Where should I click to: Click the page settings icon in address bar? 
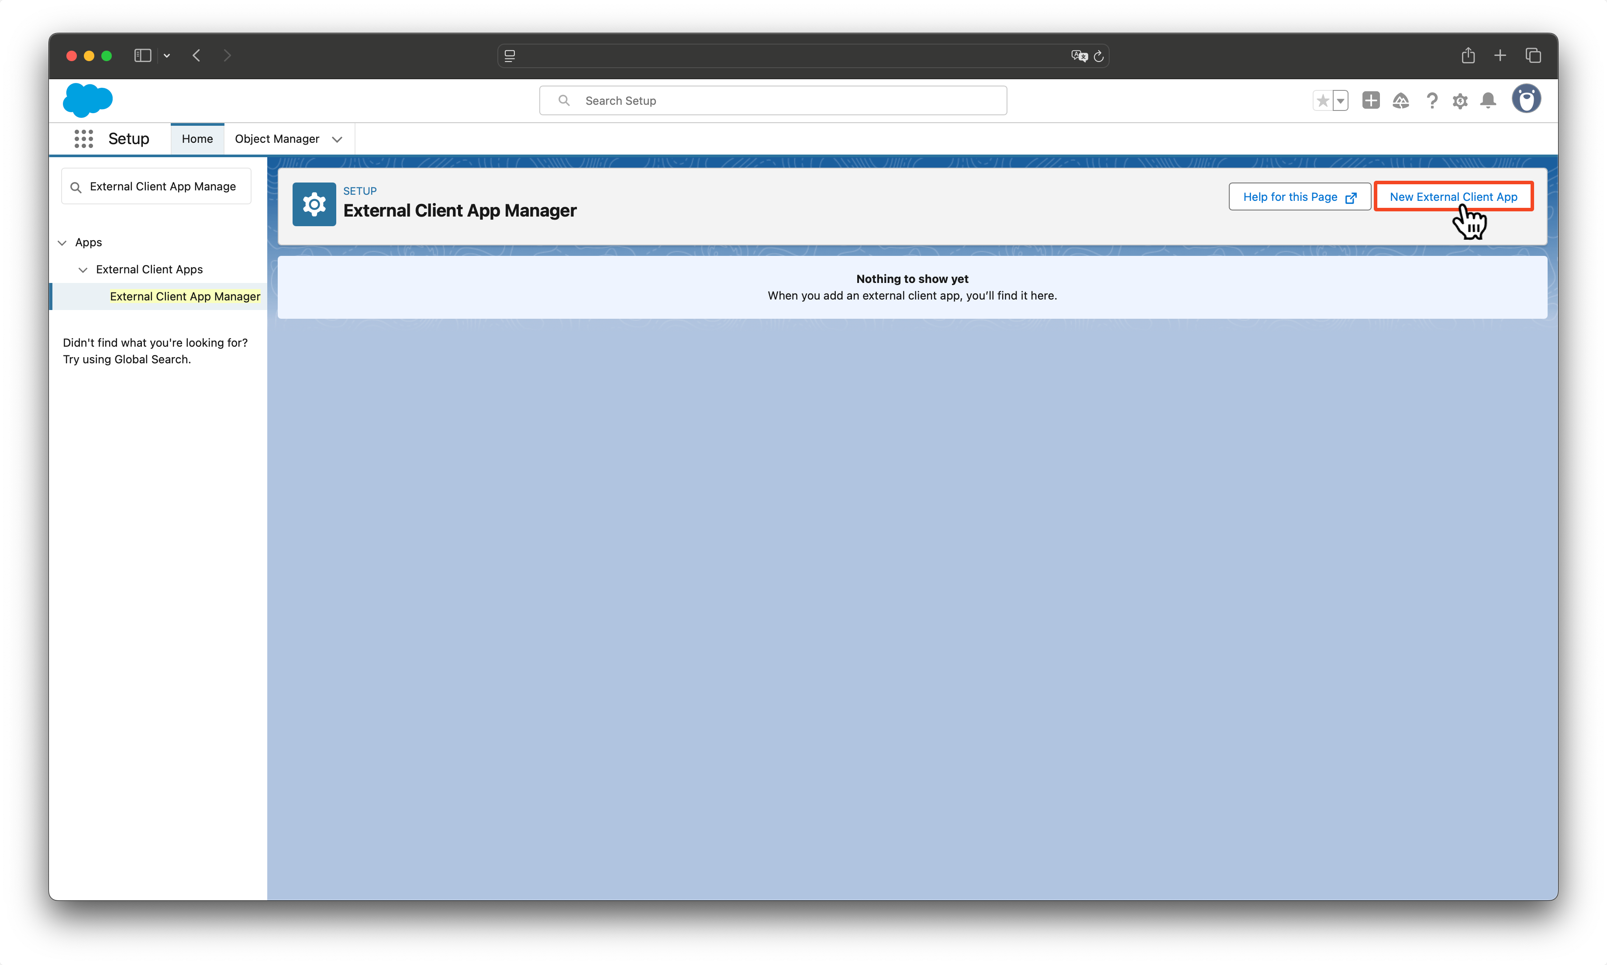coord(510,56)
